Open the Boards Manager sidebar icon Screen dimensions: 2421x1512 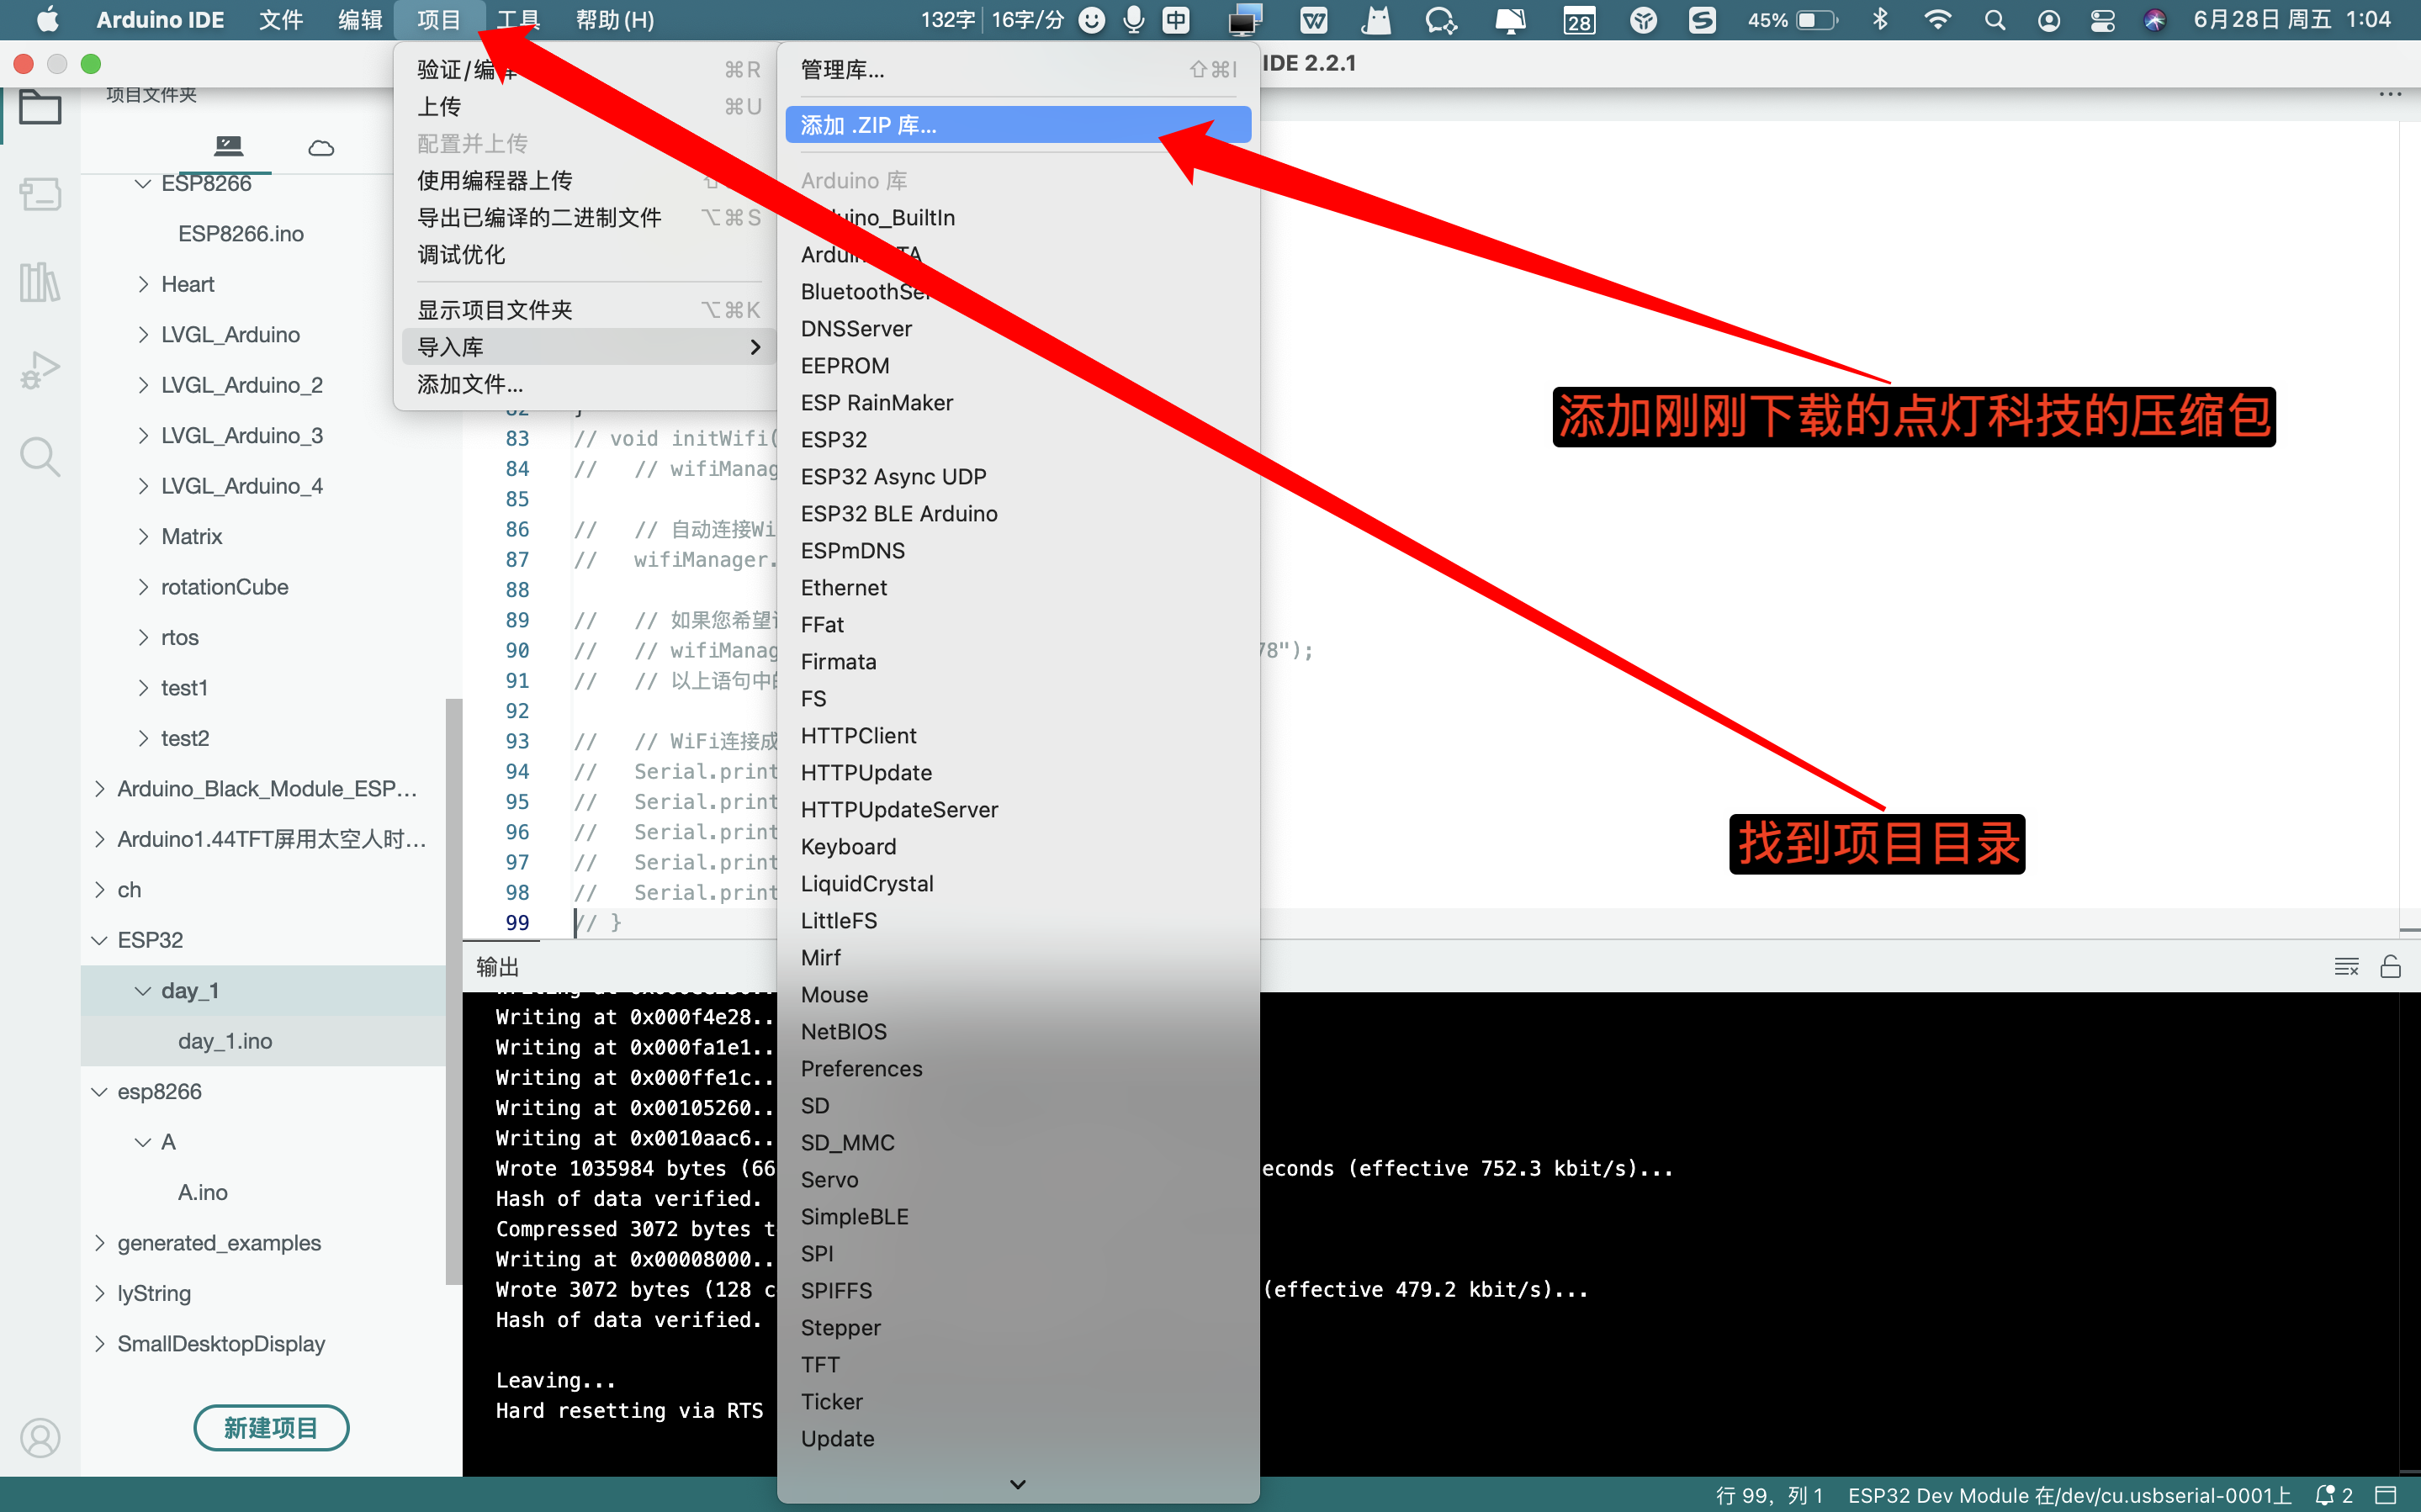tap(40, 194)
